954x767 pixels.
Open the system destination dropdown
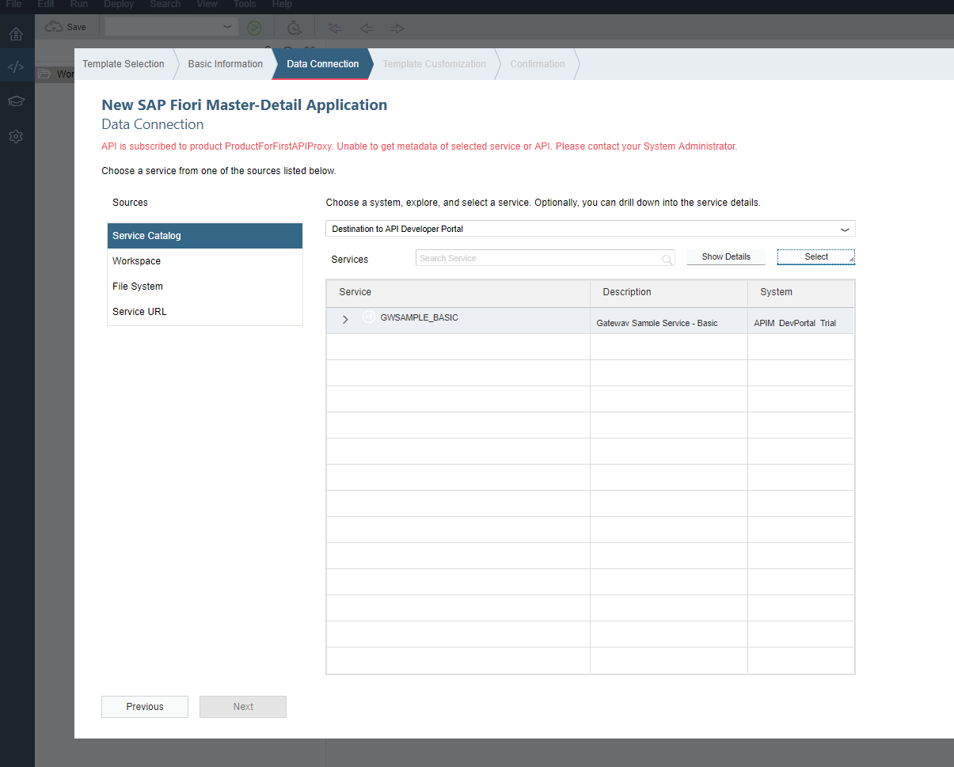coord(845,228)
